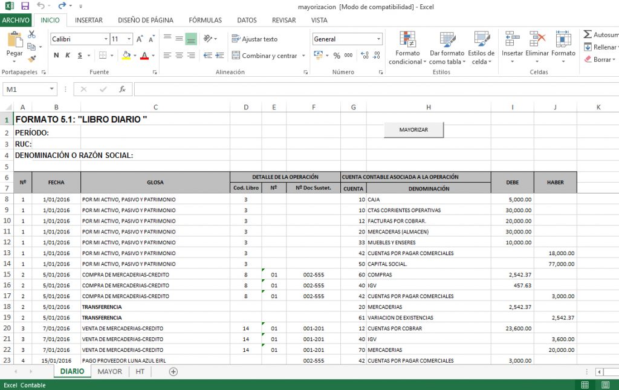Image resolution: width=619 pixels, height=390 pixels.
Task: Click the Redo arrow icon
Action: click(62, 5)
